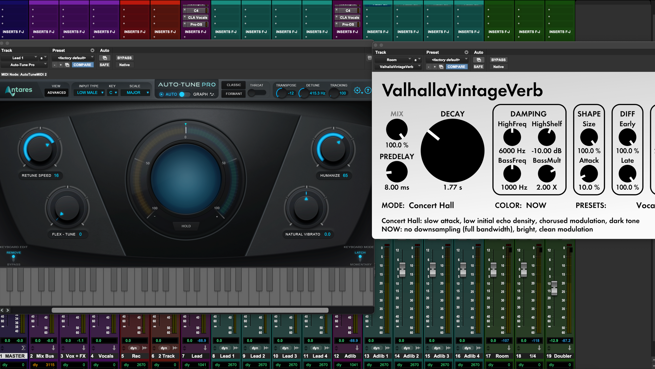The image size is (655, 369).
Task: Click the Antares logo
Action: 19,90
